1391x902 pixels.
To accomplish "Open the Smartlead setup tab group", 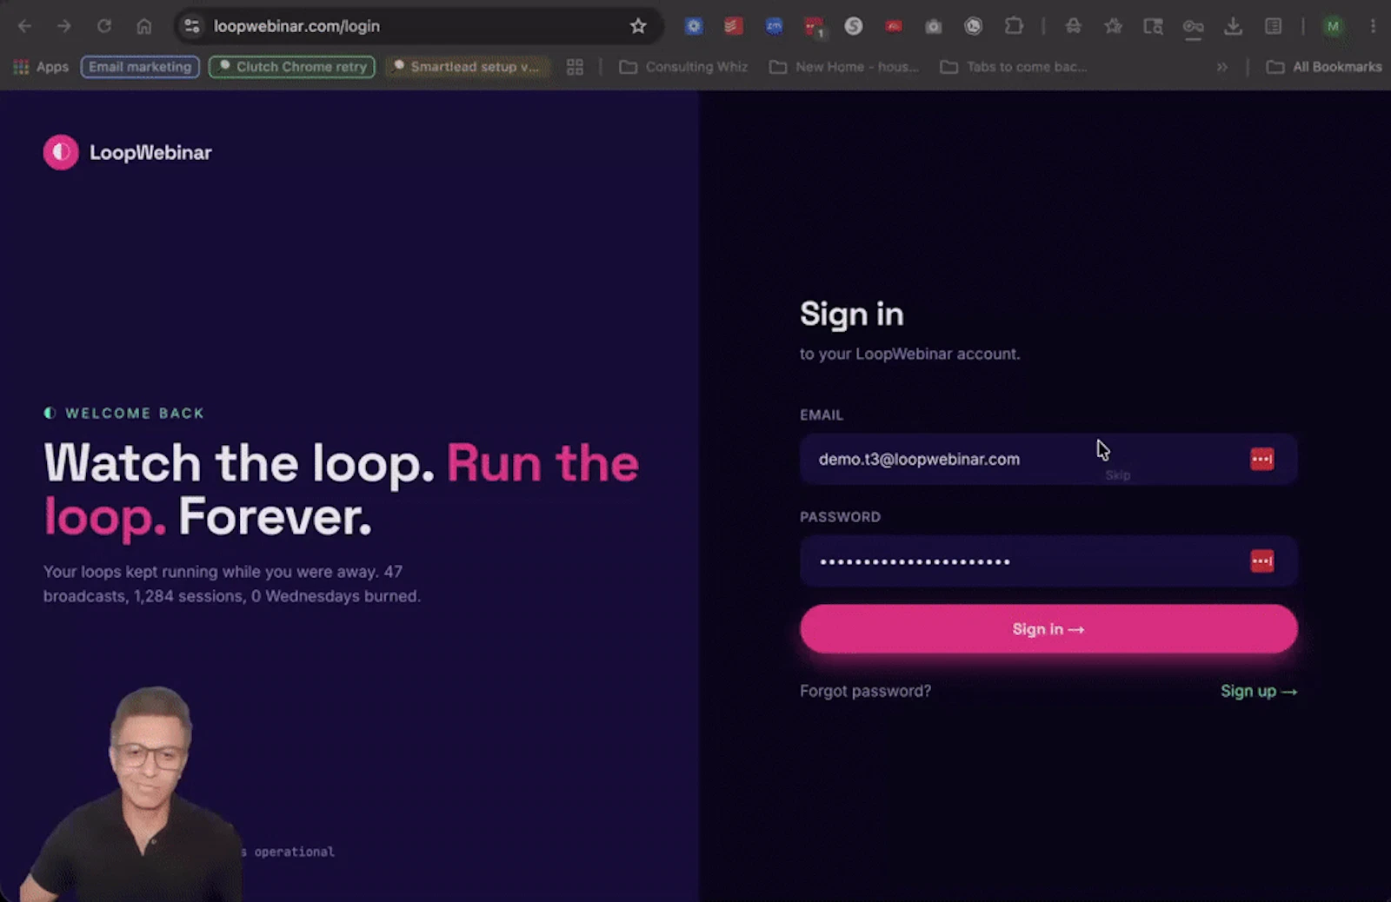I will click(466, 67).
